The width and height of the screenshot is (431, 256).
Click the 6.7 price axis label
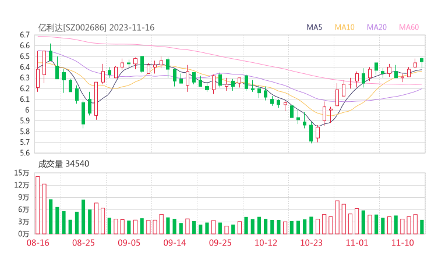coord(24,35)
